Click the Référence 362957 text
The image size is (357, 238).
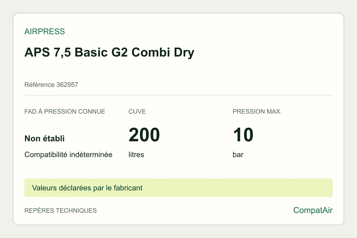[51, 85]
